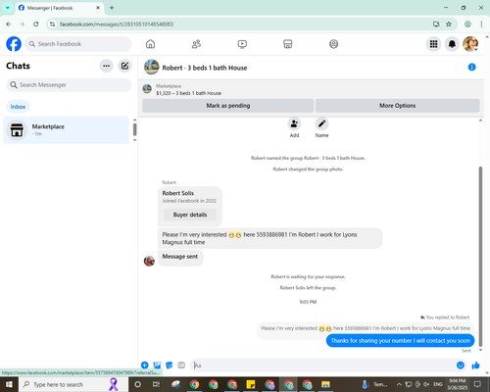This screenshot has height=392, width=490.
Task: Open the Chrome profile icon
Action: pyautogui.click(x=467, y=24)
